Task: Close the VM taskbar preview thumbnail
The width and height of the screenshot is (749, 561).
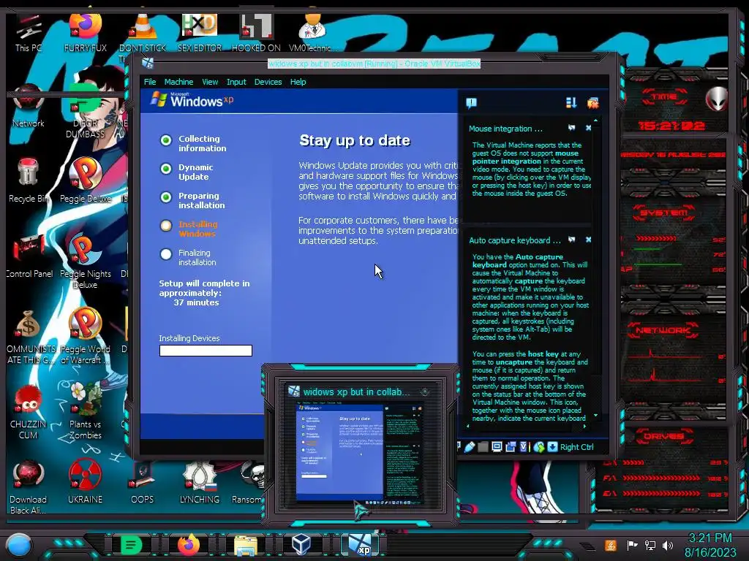Action: click(x=425, y=392)
